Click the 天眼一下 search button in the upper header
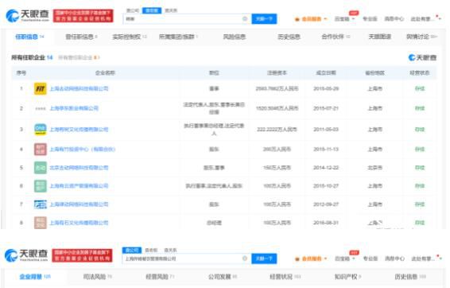 264,18
